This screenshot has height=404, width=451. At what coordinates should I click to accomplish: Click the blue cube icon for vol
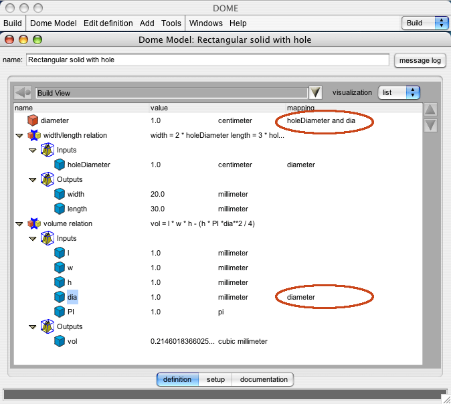(x=60, y=341)
